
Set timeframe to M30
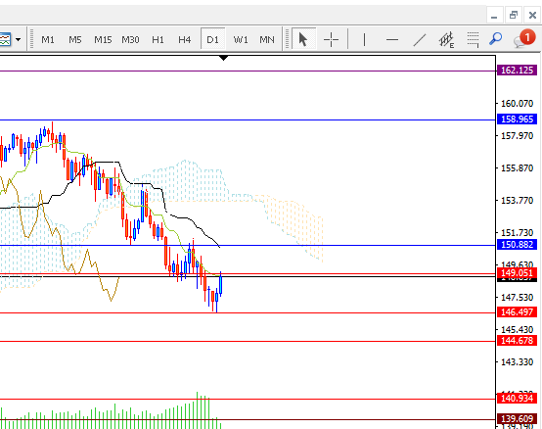click(130, 39)
